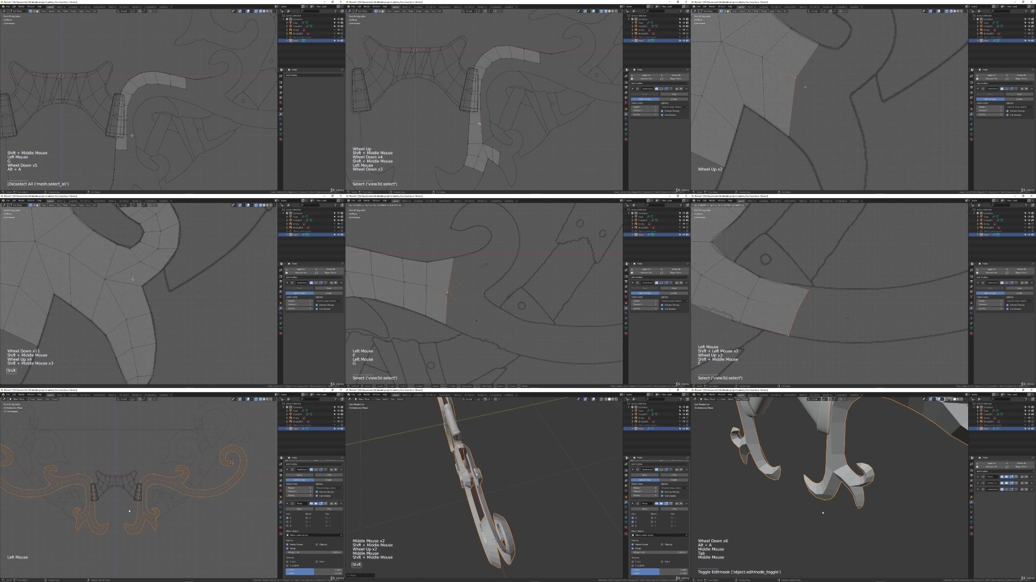Screen dimensions: 1036x582
Task: Enable Mirror Clipping checkbox in 'Middle Mouse x2' frame
Action: 662,544
